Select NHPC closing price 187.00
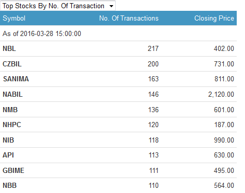The image size is (245, 193). [224, 125]
